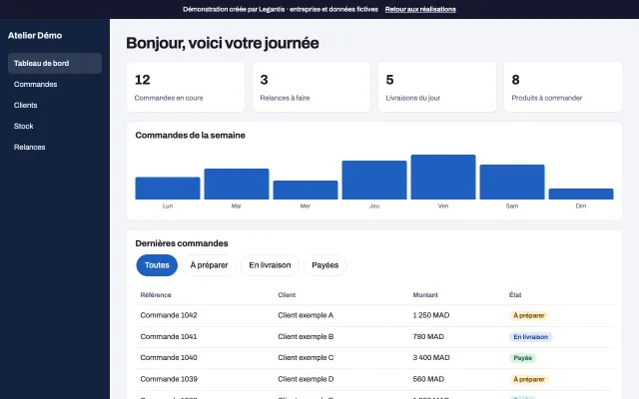The width and height of the screenshot is (639, 399).
Task: Click Client exemple D cell
Action: pyautogui.click(x=306, y=379)
